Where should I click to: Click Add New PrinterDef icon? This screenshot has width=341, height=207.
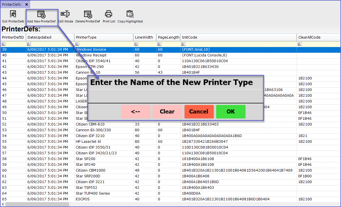pos(41,14)
